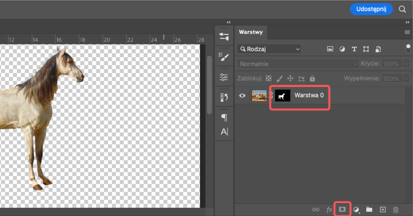Open the Normalnie blend mode dropdown
Screen dimensions: 413x216
(297, 64)
